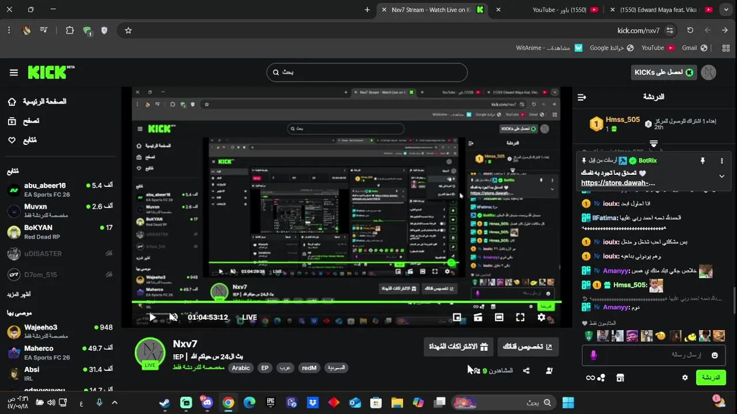Open Wajeeho3 recommended channel
Viewport: 737px width, 414px height.
point(60,331)
